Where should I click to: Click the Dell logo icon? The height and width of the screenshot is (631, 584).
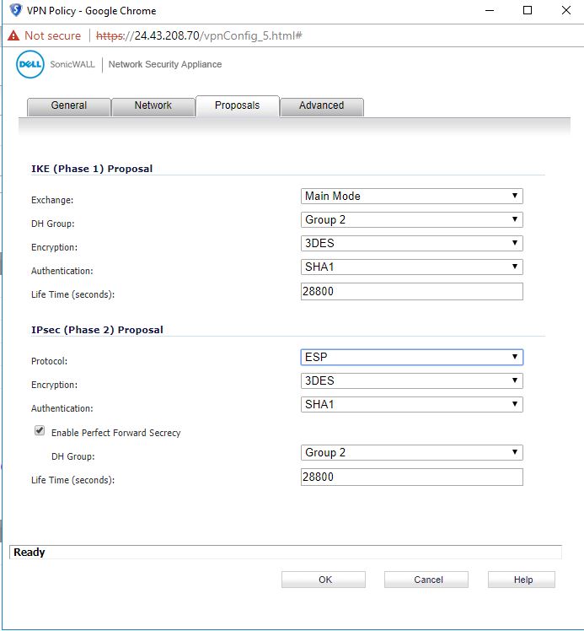tap(30, 65)
